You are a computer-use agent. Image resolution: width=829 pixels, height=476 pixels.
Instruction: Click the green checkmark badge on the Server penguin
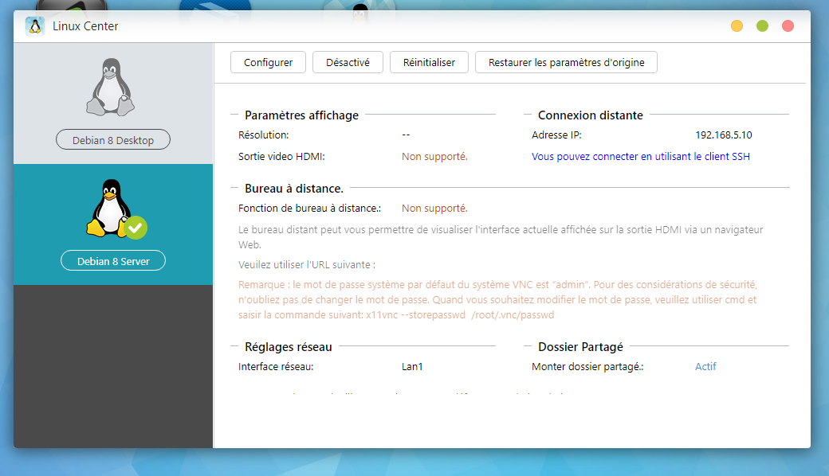(136, 228)
